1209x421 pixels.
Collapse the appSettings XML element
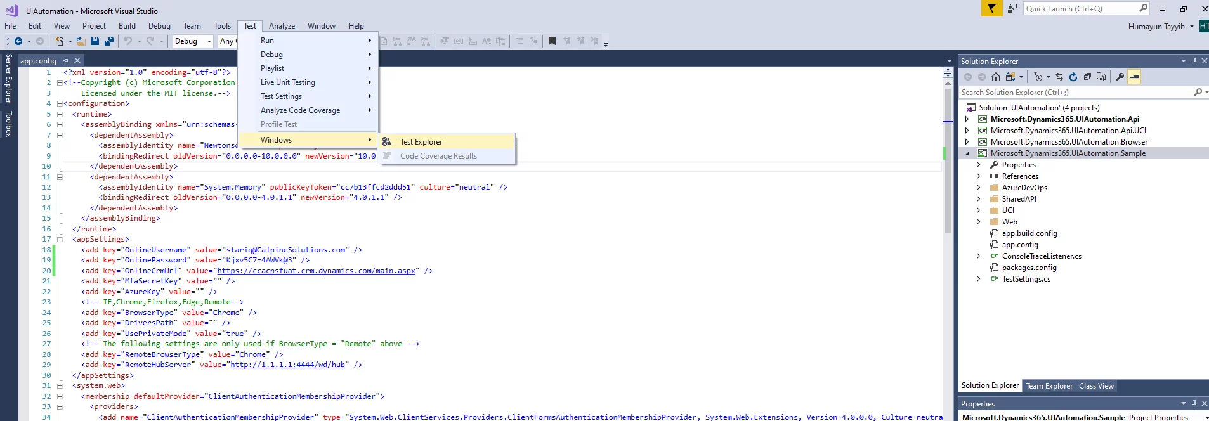pos(60,239)
